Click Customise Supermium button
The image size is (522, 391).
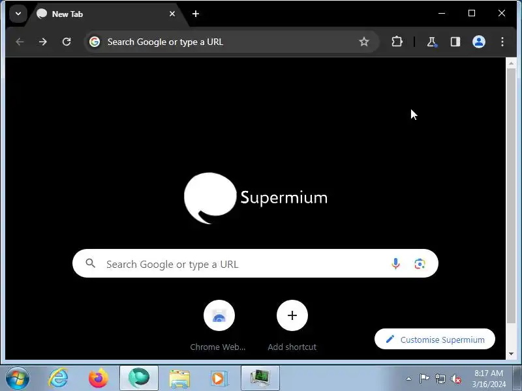point(435,339)
